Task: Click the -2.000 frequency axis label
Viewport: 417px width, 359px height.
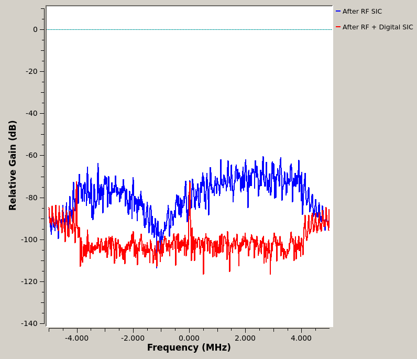Action: click(x=133, y=338)
